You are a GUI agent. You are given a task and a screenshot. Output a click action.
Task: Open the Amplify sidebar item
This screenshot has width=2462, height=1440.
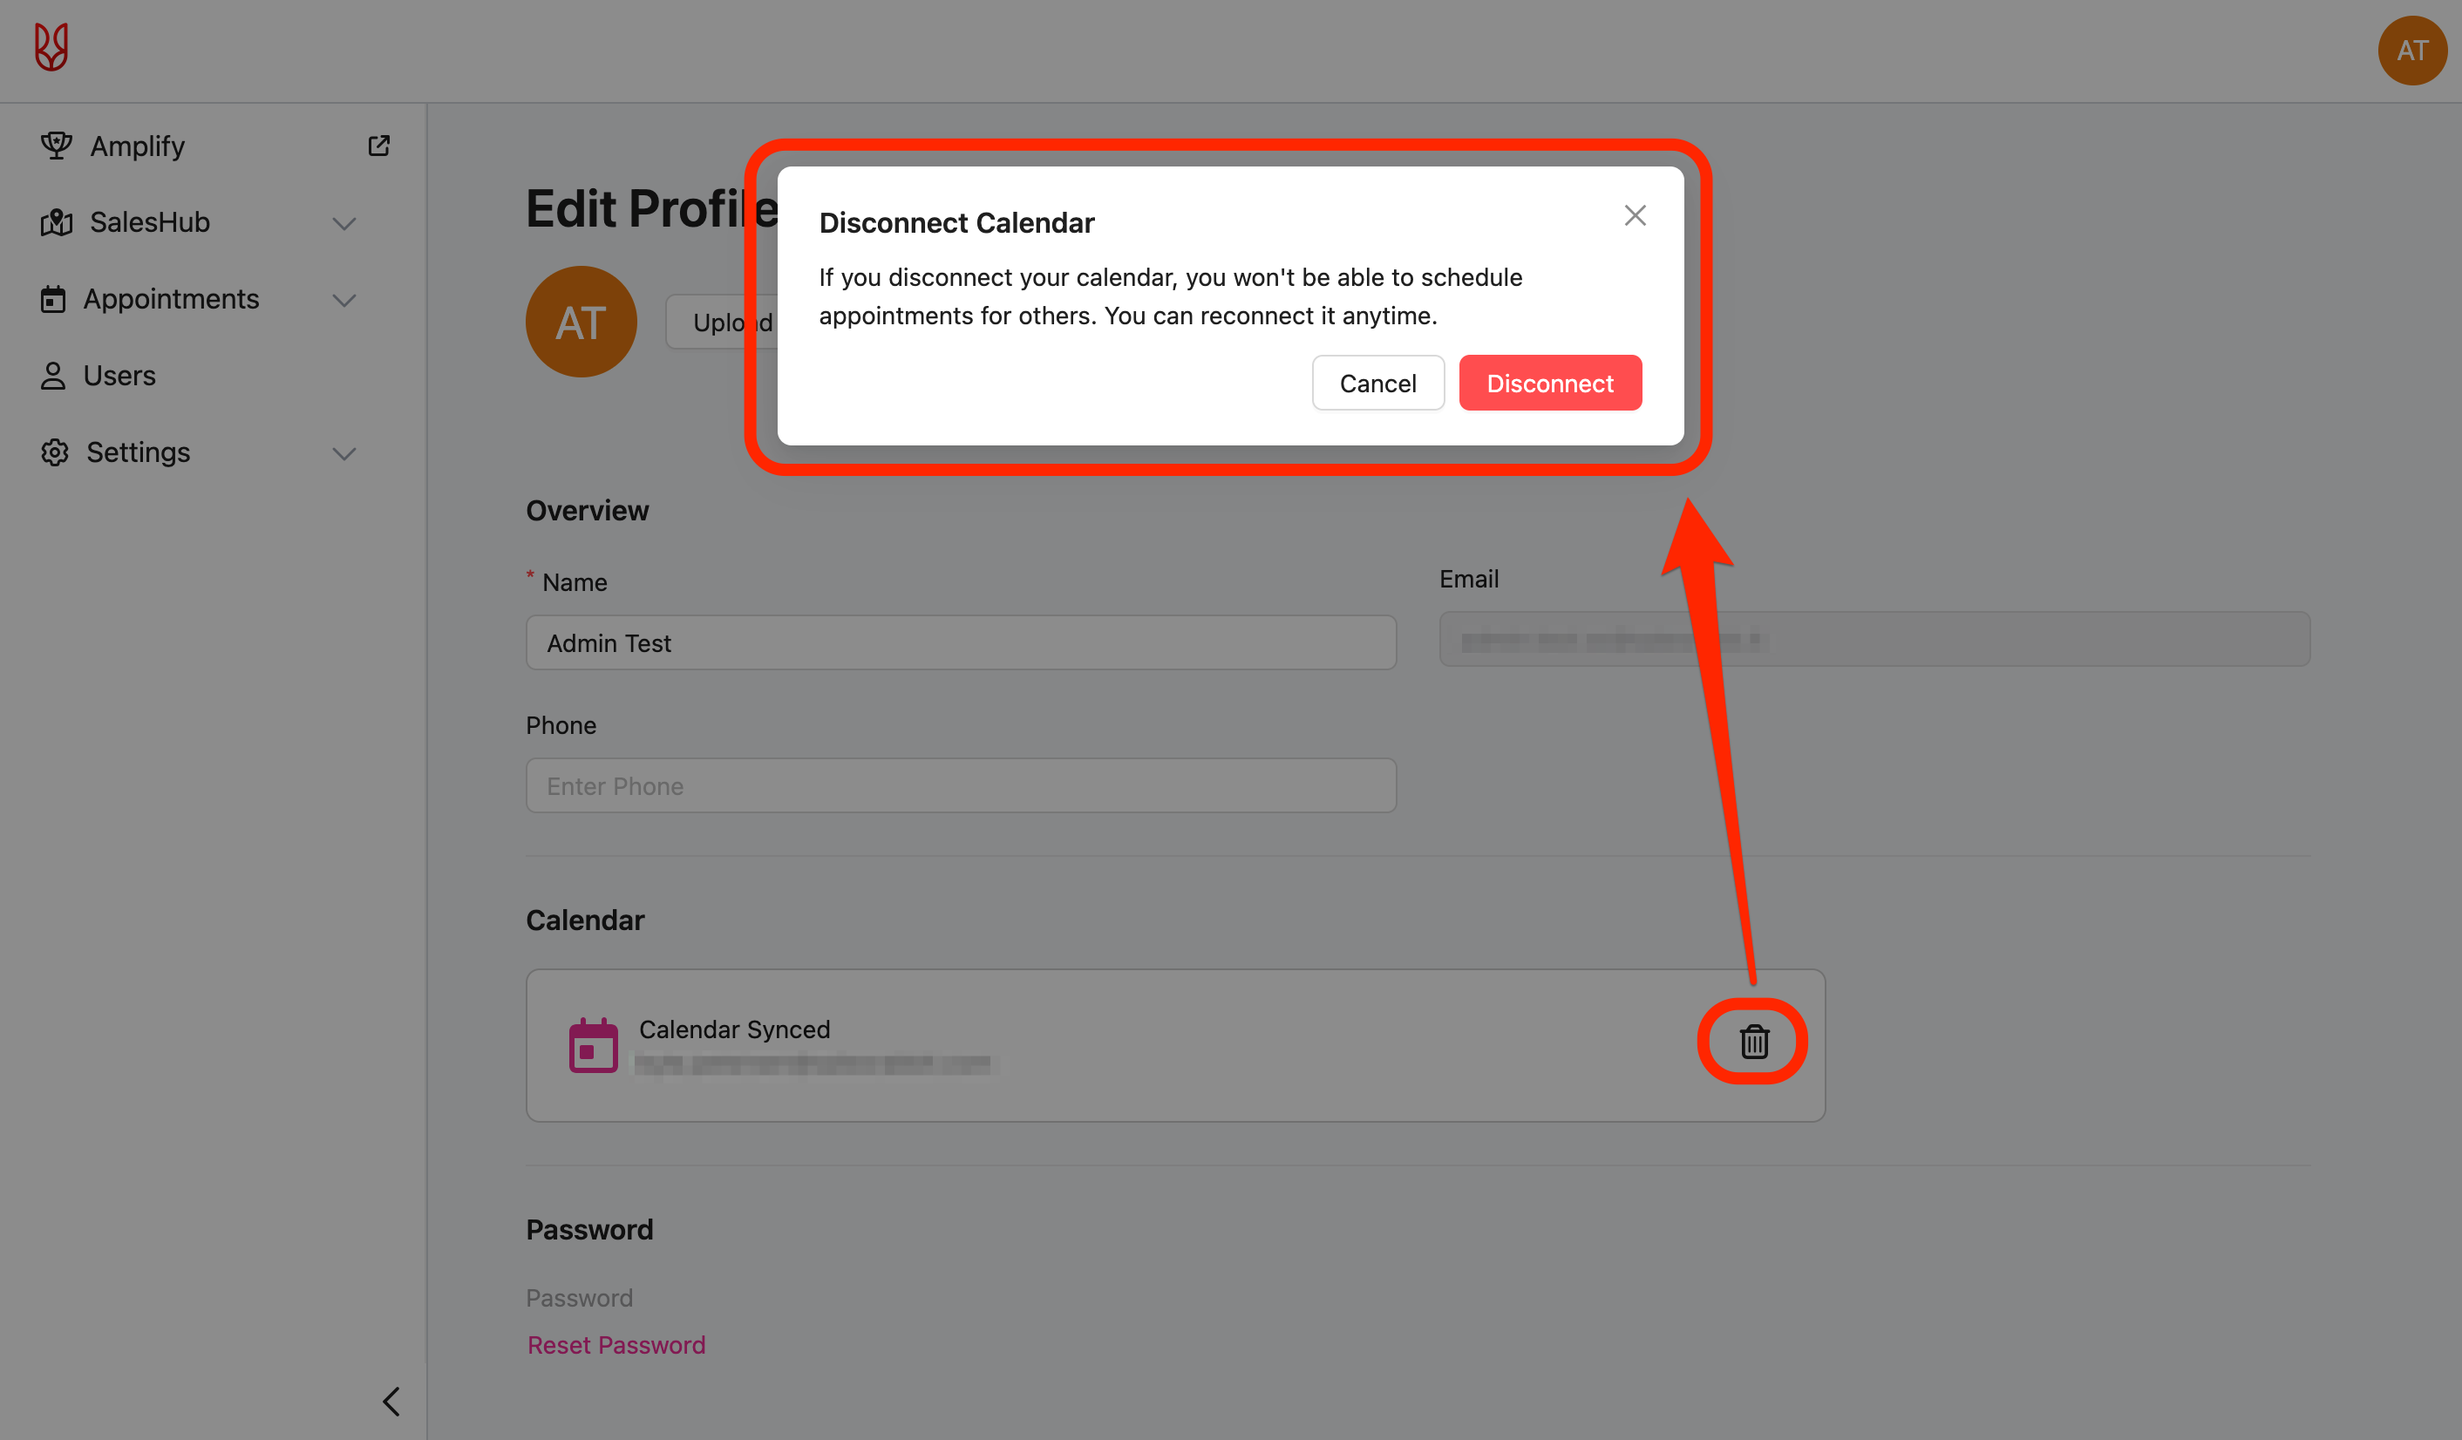tap(137, 146)
